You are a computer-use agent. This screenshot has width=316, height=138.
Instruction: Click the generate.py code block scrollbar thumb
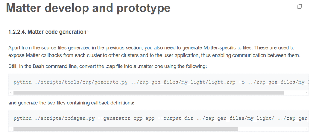pos(149,93)
